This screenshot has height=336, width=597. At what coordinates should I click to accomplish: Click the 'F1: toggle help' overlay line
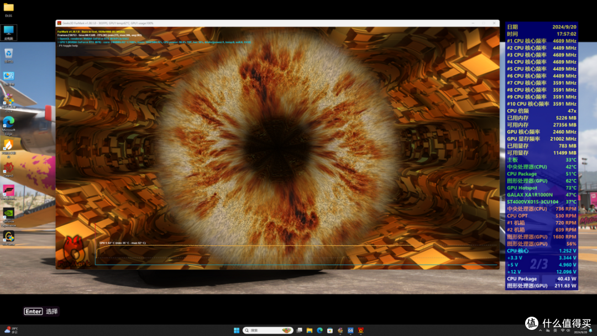68,46
